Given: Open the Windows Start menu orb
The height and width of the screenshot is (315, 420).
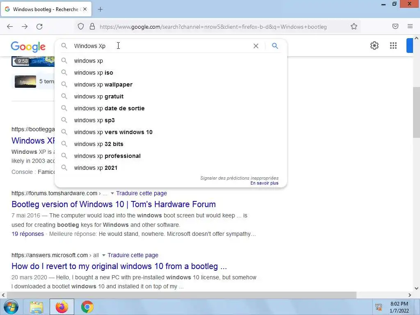Looking at the screenshot, I should (x=11, y=307).
